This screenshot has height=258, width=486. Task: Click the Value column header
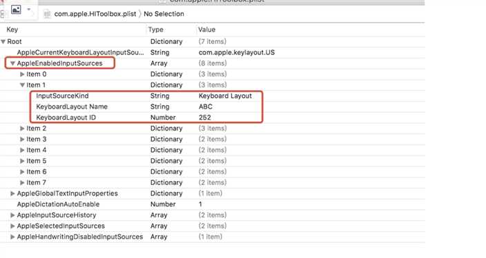[206, 30]
